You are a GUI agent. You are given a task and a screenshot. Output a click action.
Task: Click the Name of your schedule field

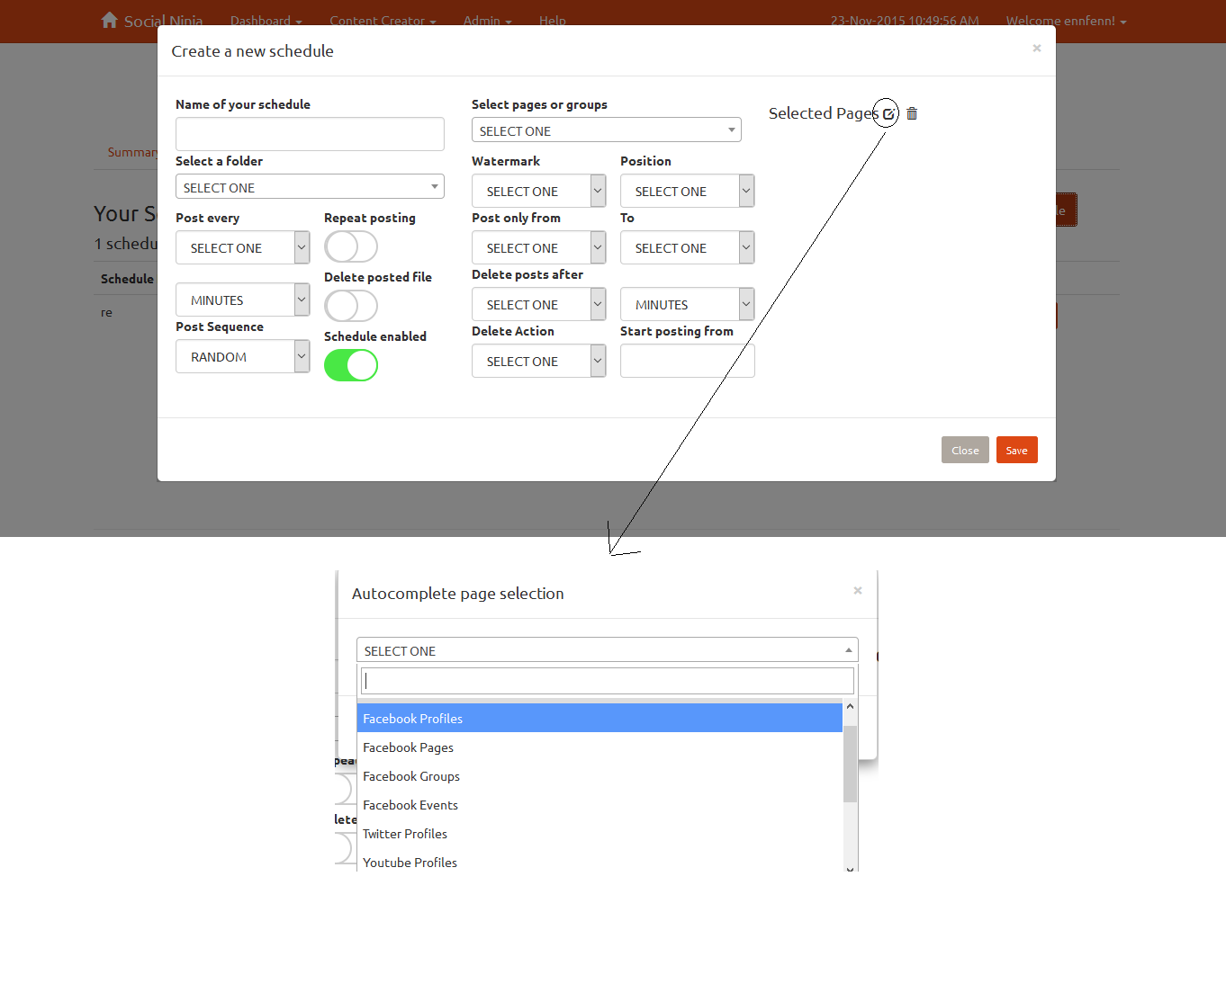[310, 134]
